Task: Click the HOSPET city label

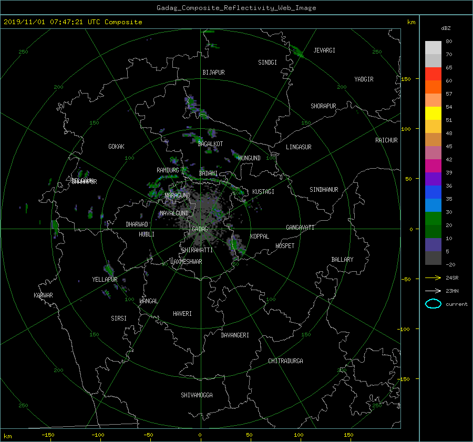Action: point(285,246)
